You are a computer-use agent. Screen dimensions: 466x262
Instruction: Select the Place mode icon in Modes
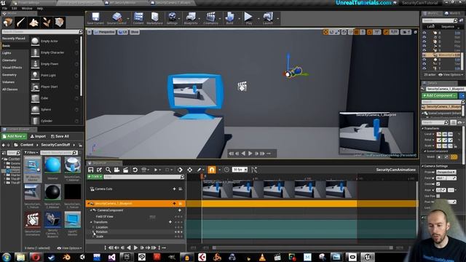coord(8,22)
